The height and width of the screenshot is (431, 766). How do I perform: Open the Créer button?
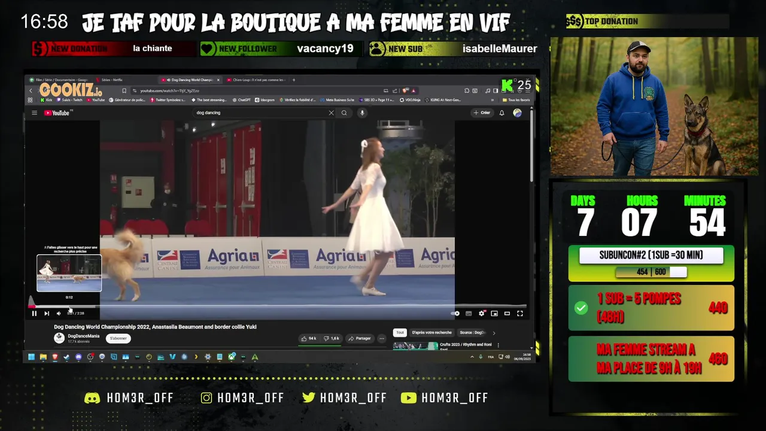pyautogui.click(x=482, y=113)
